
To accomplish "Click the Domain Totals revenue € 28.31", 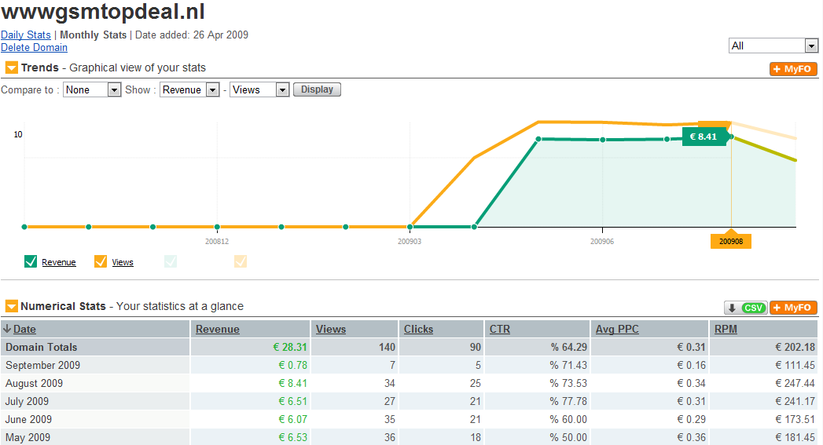I will pos(290,347).
